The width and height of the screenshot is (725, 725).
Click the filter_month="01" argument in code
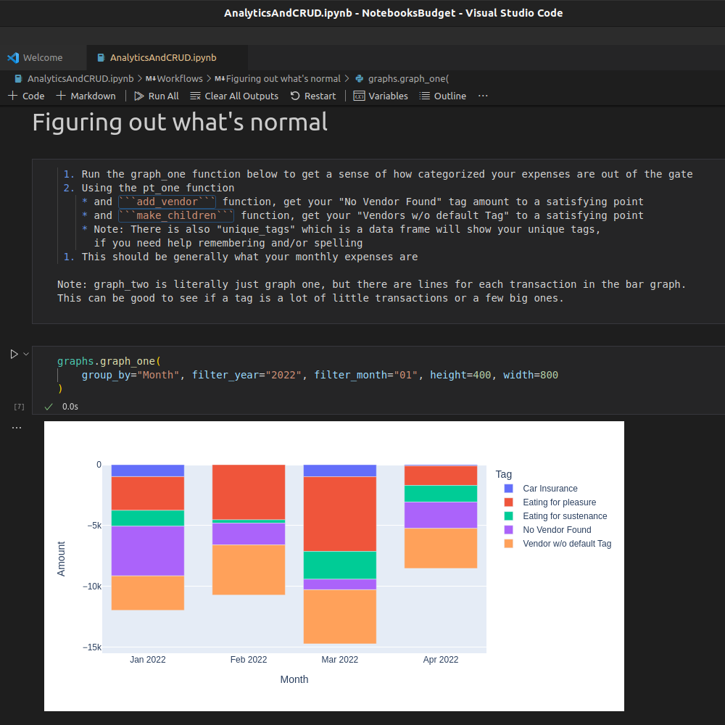(x=365, y=375)
